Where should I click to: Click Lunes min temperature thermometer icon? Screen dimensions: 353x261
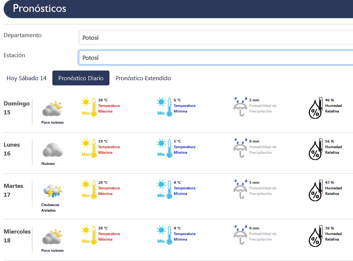(165, 149)
